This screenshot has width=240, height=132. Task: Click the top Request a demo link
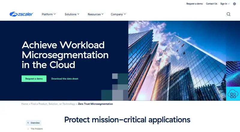tap(194, 4)
